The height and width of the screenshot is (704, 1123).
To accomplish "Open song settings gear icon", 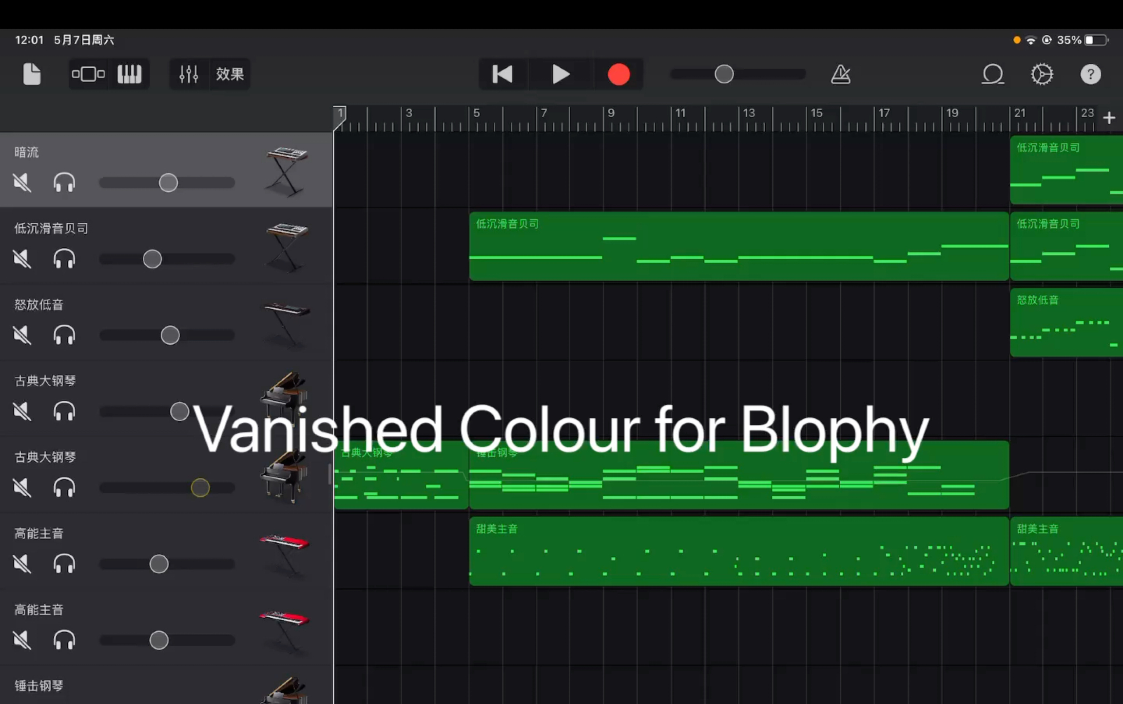I will [x=1042, y=74].
